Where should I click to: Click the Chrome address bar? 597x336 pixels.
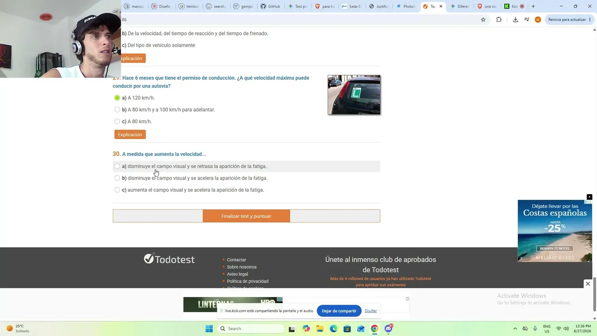[298, 20]
